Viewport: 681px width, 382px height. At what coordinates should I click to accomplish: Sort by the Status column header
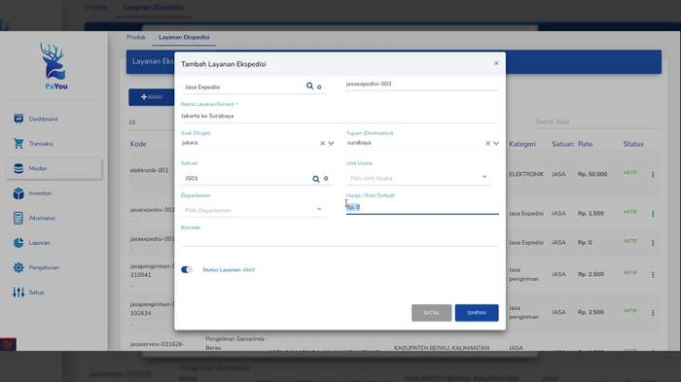point(633,144)
